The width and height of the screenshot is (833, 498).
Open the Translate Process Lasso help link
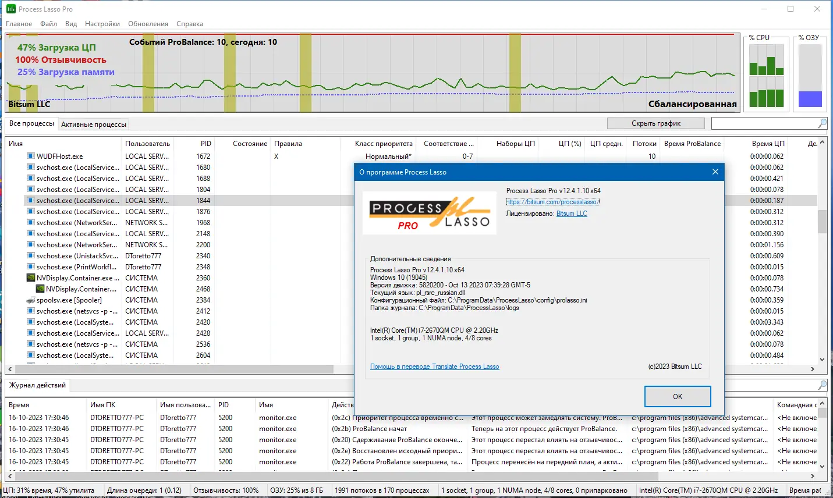click(435, 367)
